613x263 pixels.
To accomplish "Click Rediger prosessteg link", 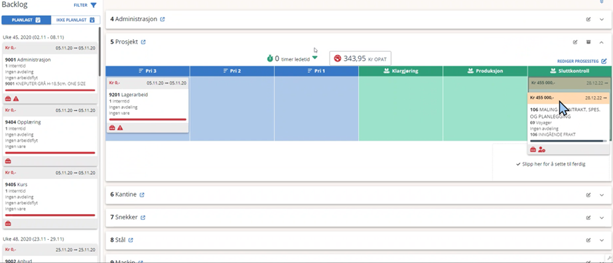I will click(x=582, y=61).
